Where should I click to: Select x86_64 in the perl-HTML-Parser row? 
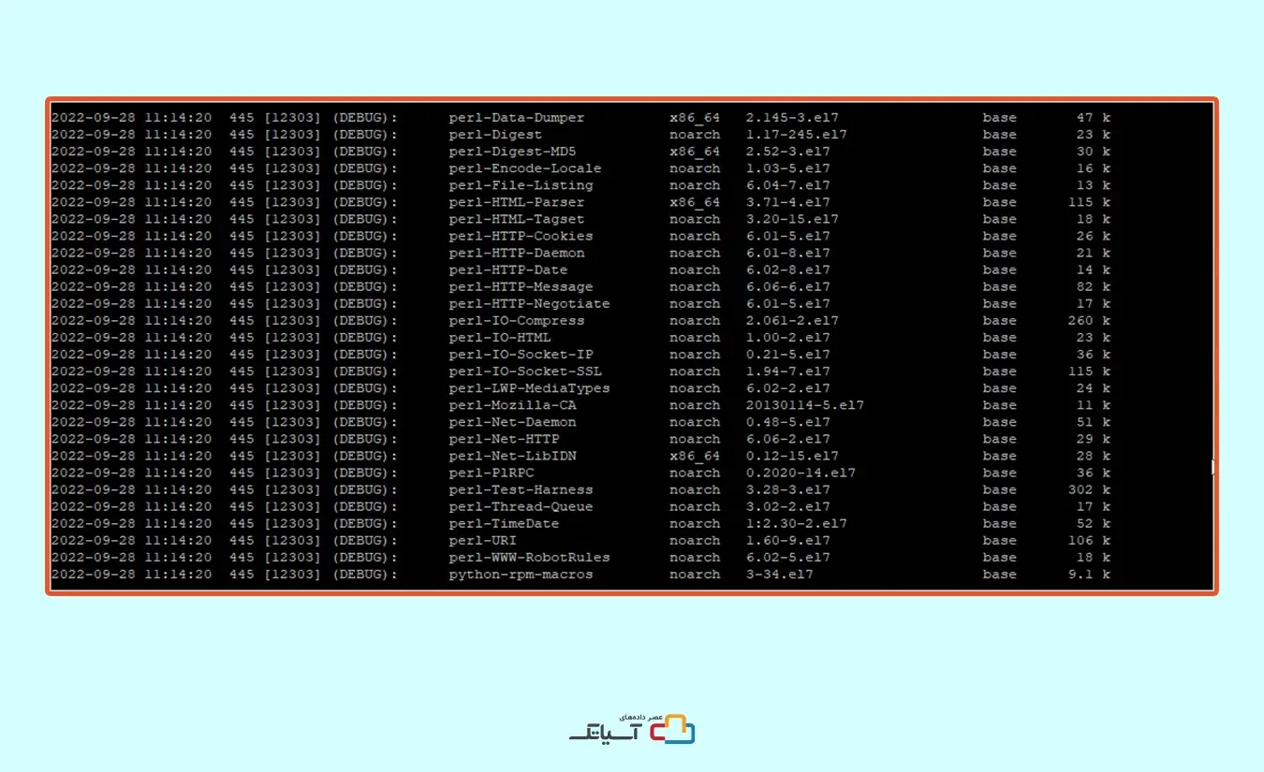tap(695, 202)
